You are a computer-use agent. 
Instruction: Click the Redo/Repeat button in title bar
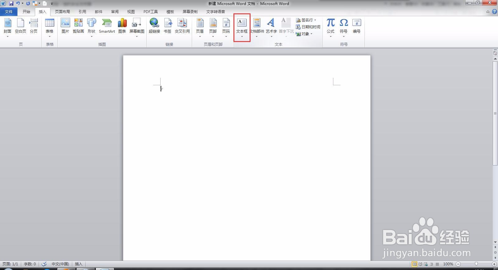click(x=28, y=3)
